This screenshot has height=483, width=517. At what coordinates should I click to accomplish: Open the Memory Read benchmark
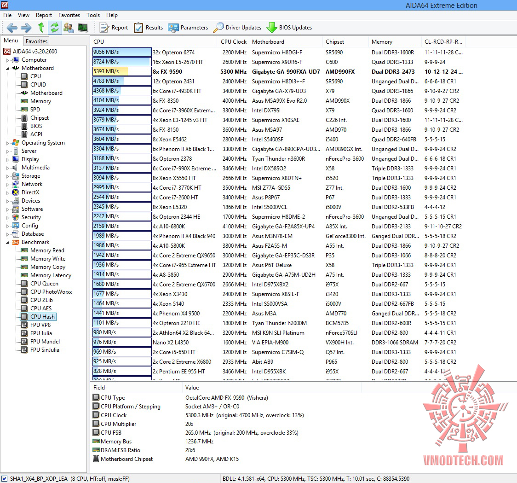coord(47,250)
